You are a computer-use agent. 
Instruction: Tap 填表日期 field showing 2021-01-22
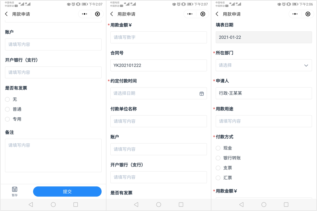pos(264,37)
